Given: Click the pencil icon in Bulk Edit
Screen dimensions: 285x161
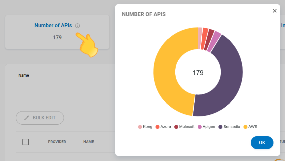Looking at the screenshot, I should click(26, 118).
